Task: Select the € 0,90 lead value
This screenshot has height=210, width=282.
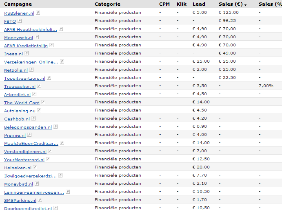Action: 200,127
